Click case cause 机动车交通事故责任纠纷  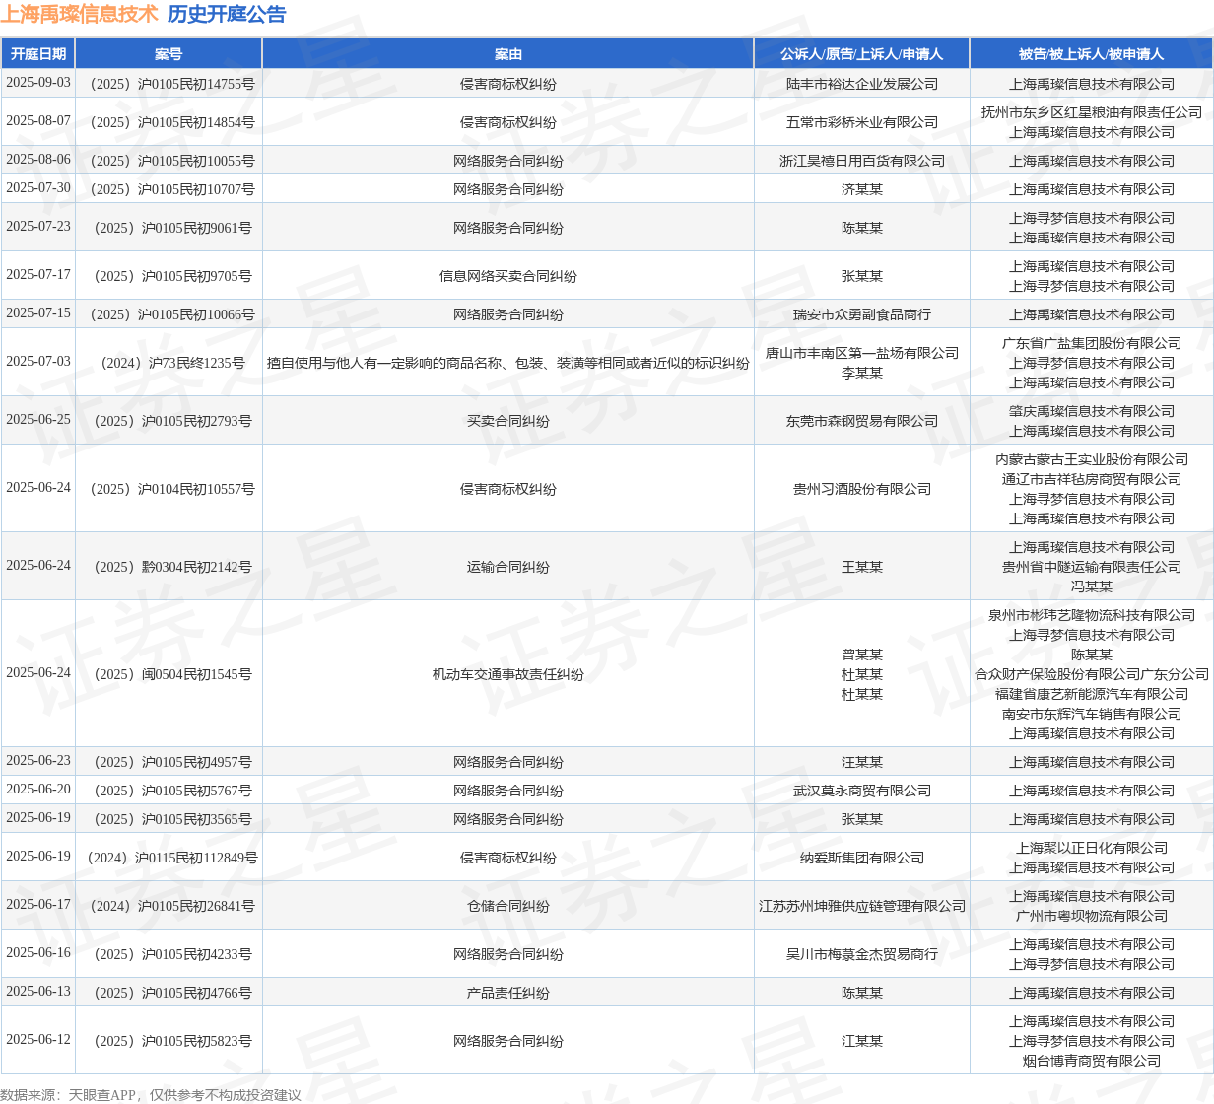point(508,674)
